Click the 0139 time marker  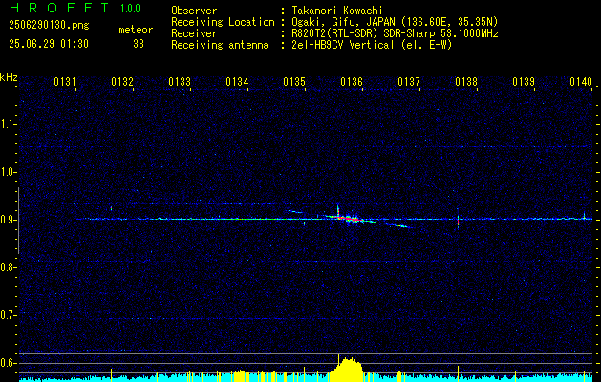click(524, 81)
